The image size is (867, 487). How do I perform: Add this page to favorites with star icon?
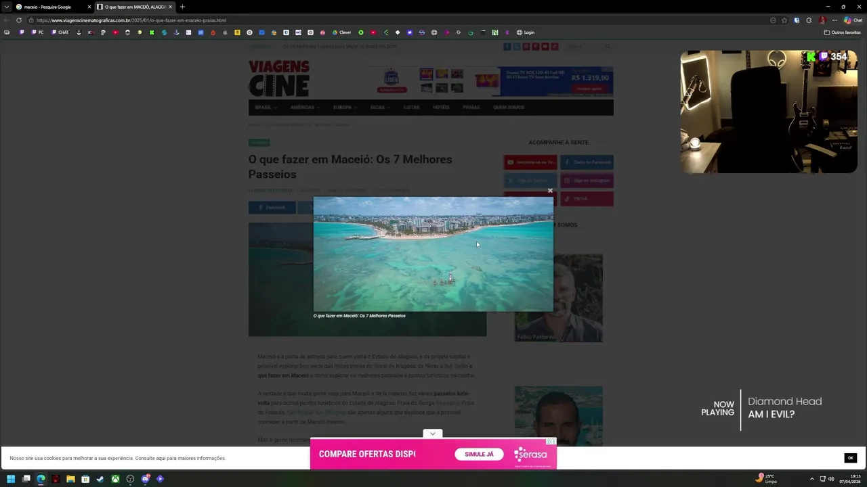(x=784, y=20)
